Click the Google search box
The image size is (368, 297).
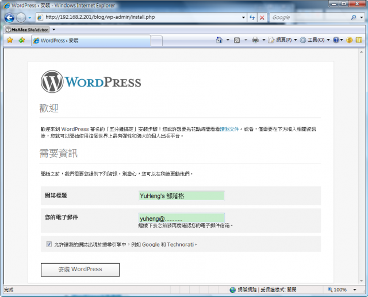pos(310,17)
